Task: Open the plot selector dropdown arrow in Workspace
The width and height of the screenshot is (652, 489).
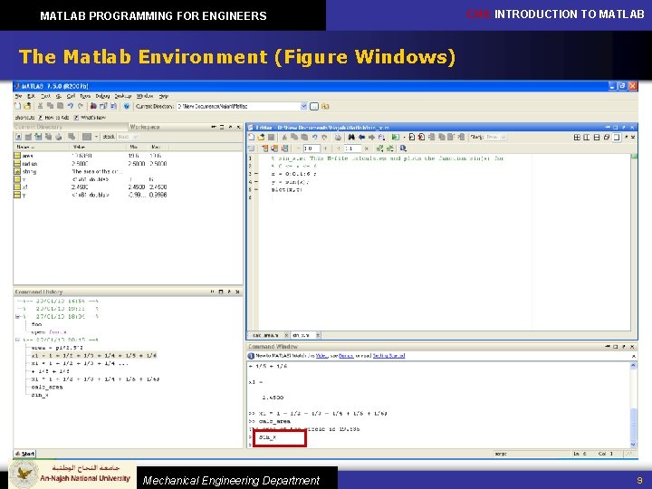Action: pyautogui.click(x=96, y=137)
